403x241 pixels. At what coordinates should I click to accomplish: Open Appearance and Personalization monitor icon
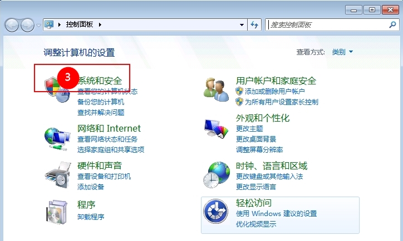[216, 129]
